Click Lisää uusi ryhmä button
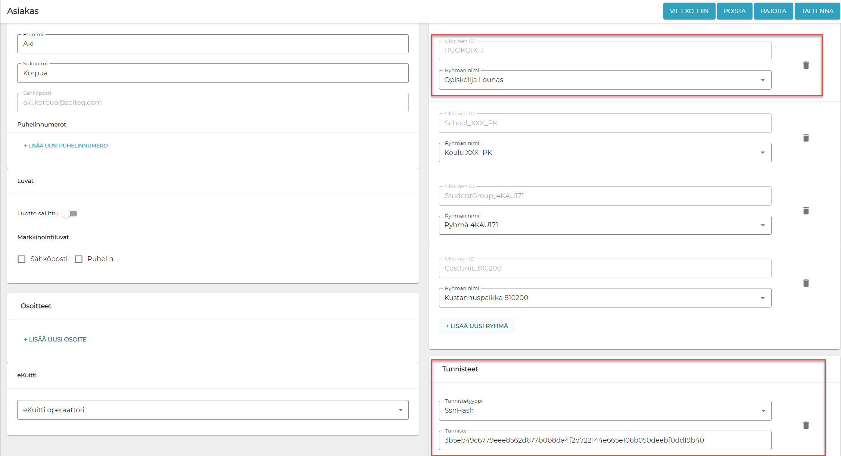Screen dimensions: 841x456 point(477,326)
